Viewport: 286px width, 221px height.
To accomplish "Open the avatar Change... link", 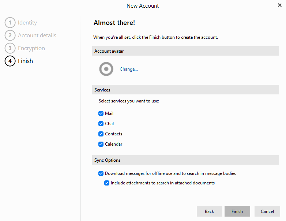I will [x=129, y=69].
